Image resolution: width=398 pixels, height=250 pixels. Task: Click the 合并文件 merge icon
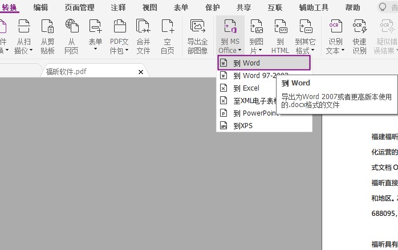[144, 26]
